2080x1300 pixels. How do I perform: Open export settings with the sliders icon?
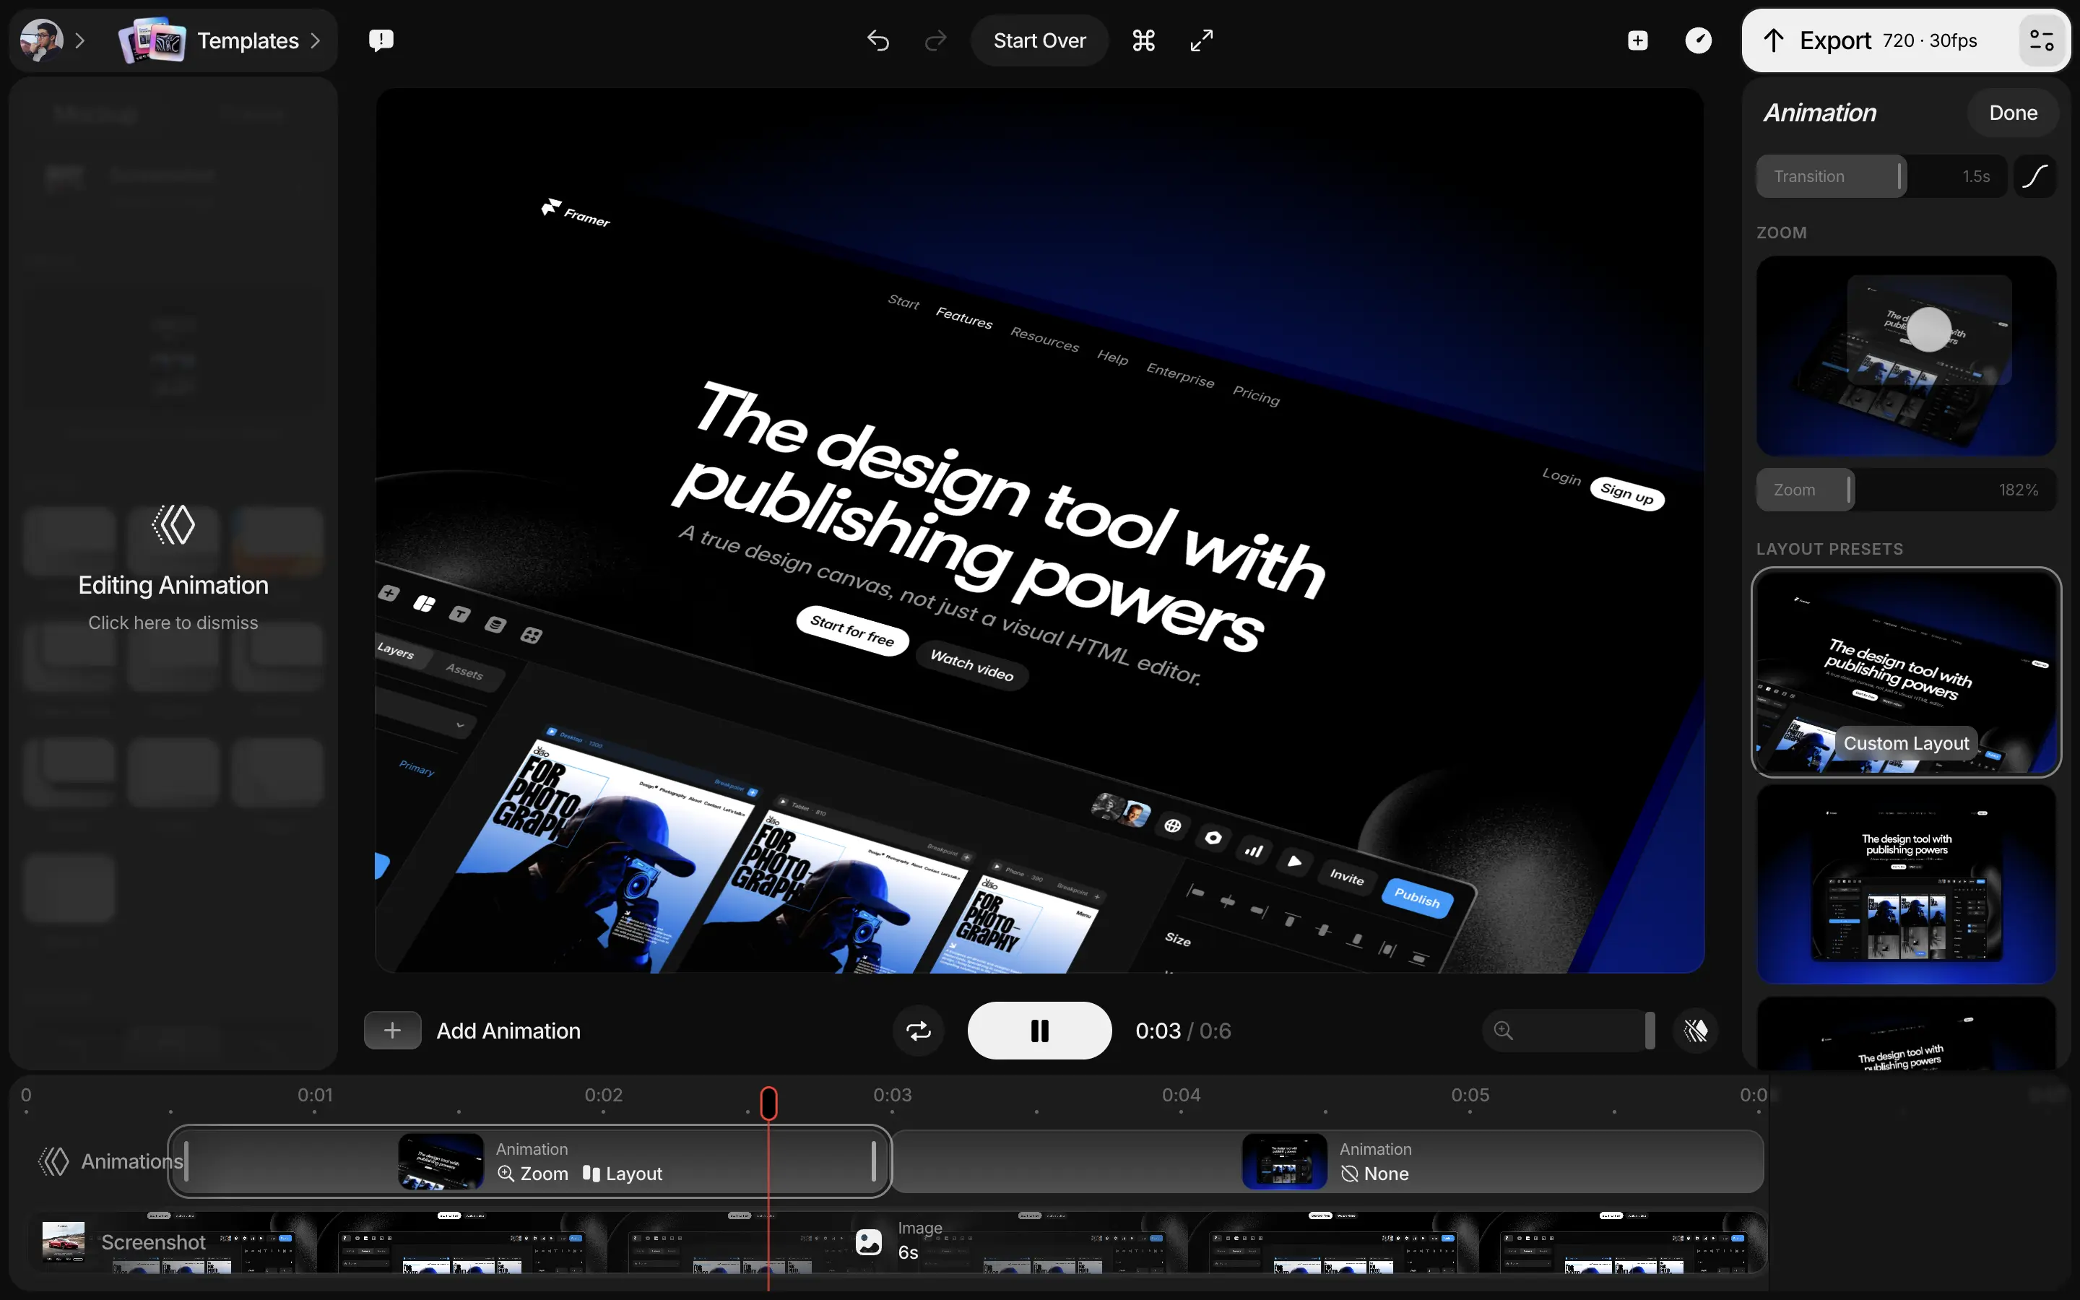point(2041,40)
